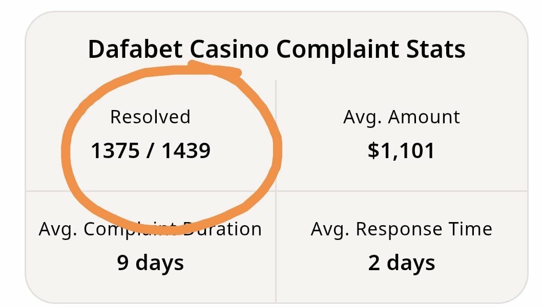Click the Resolved label
Screen dimensions: 542x307
pos(151,117)
